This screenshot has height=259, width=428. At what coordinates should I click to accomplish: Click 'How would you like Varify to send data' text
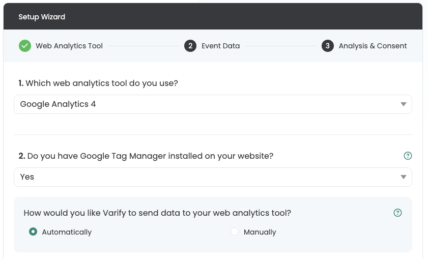point(157,213)
